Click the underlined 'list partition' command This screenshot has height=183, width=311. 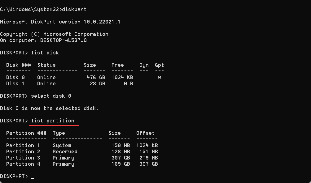pos(53,121)
